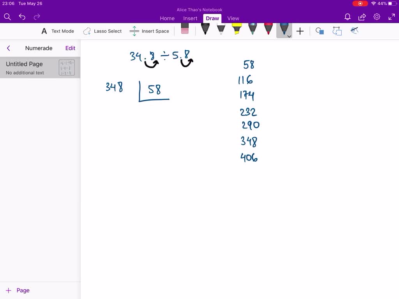Activate the Insert Space tool
This screenshot has width=399, height=299.
click(149, 31)
